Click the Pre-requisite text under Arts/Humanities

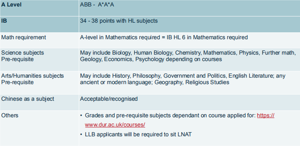17,83
